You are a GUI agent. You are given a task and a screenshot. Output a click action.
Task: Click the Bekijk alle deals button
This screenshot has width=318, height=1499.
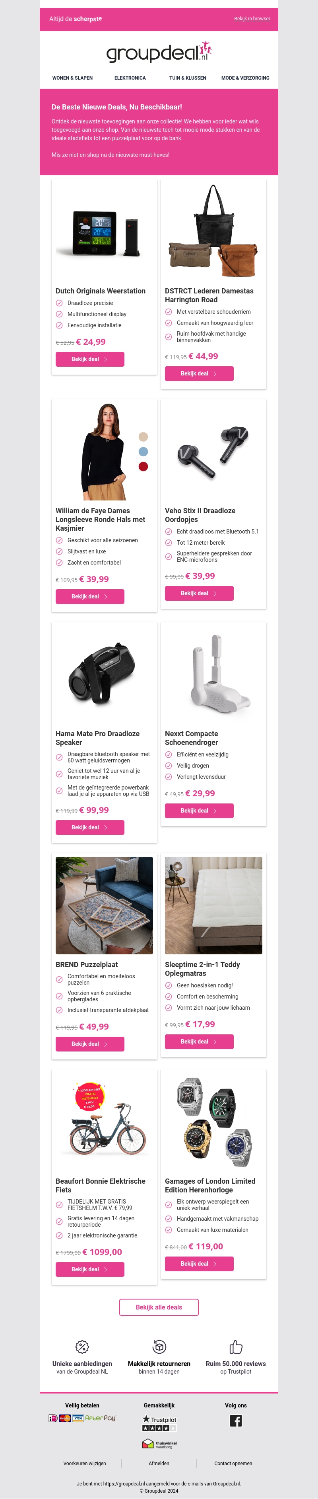click(159, 1307)
